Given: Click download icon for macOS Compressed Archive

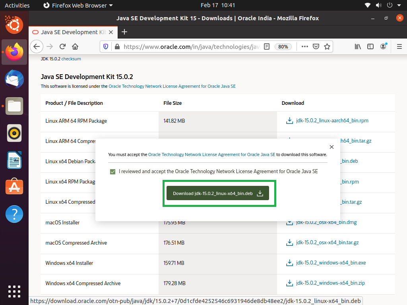Looking at the screenshot, I should [x=289, y=243].
